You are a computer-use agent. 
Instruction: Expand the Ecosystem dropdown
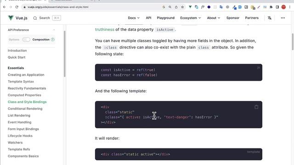(x=191, y=18)
